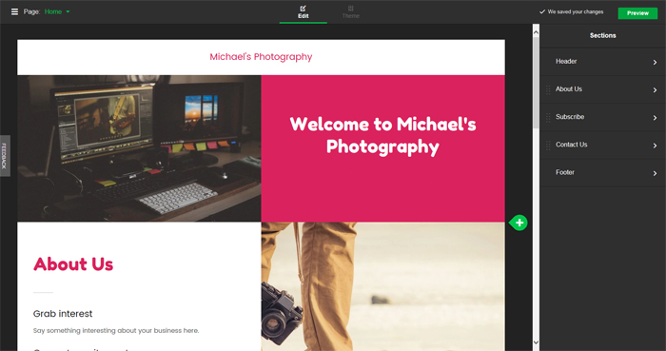Grab the Subscribe drag handle
The image size is (666, 351).
coord(548,117)
